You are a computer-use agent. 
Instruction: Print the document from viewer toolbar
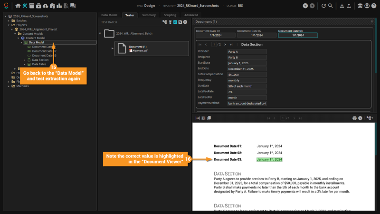click(x=354, y=118)
